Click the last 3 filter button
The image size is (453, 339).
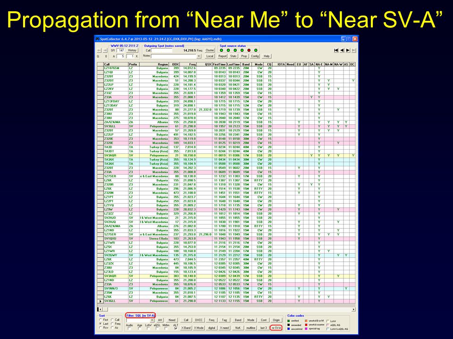(x=263, y=328)
